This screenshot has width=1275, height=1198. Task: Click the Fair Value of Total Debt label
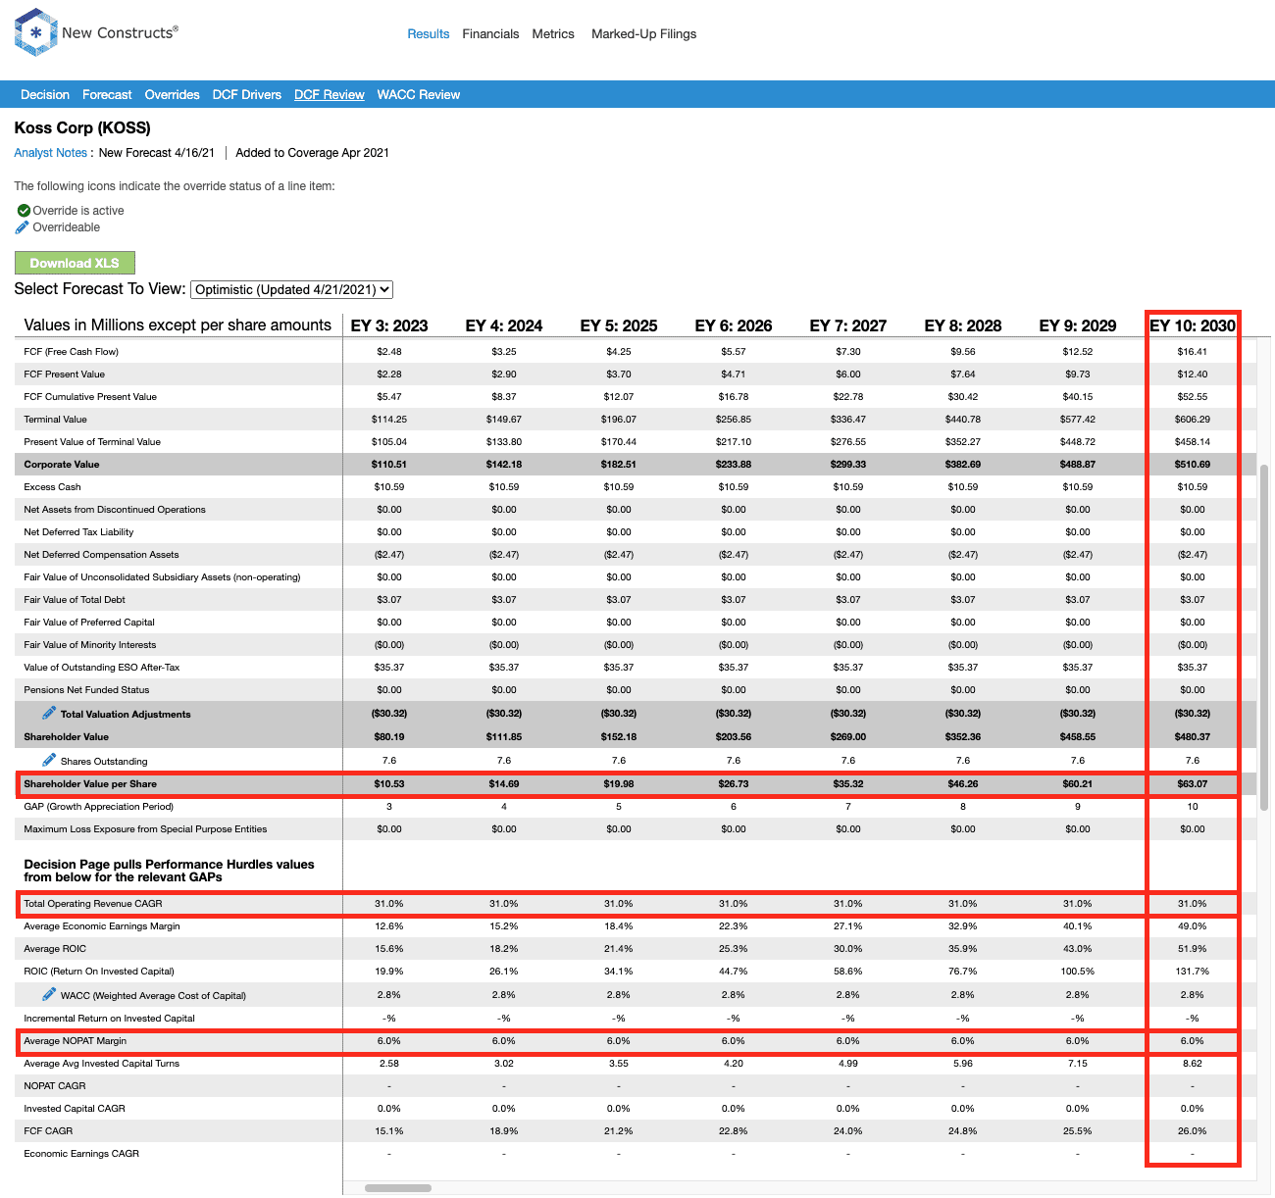click(x=75, y=600)
